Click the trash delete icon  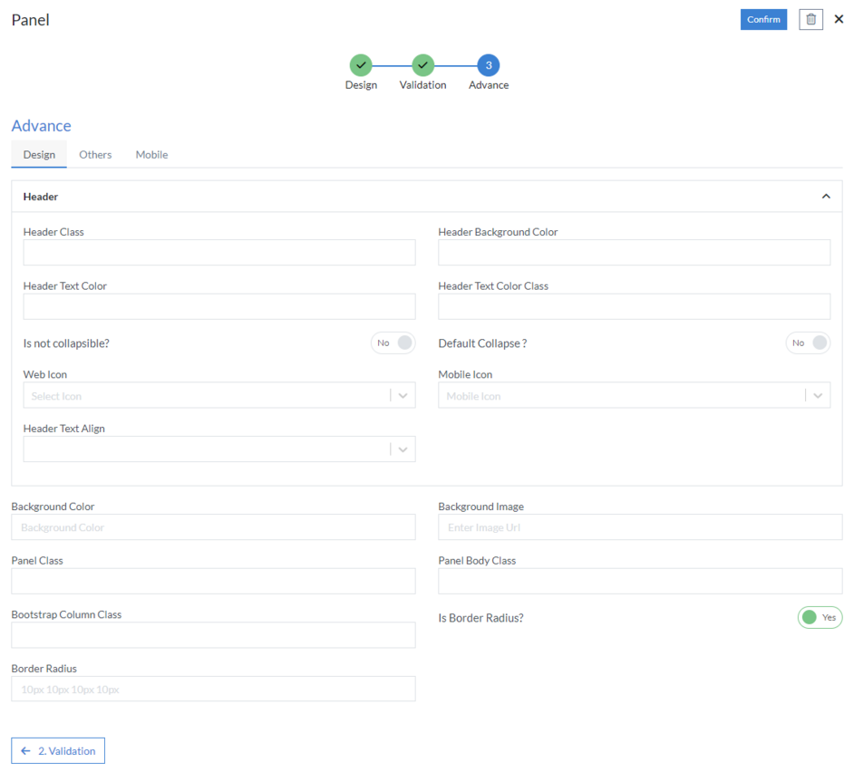[x=810, y=19]
